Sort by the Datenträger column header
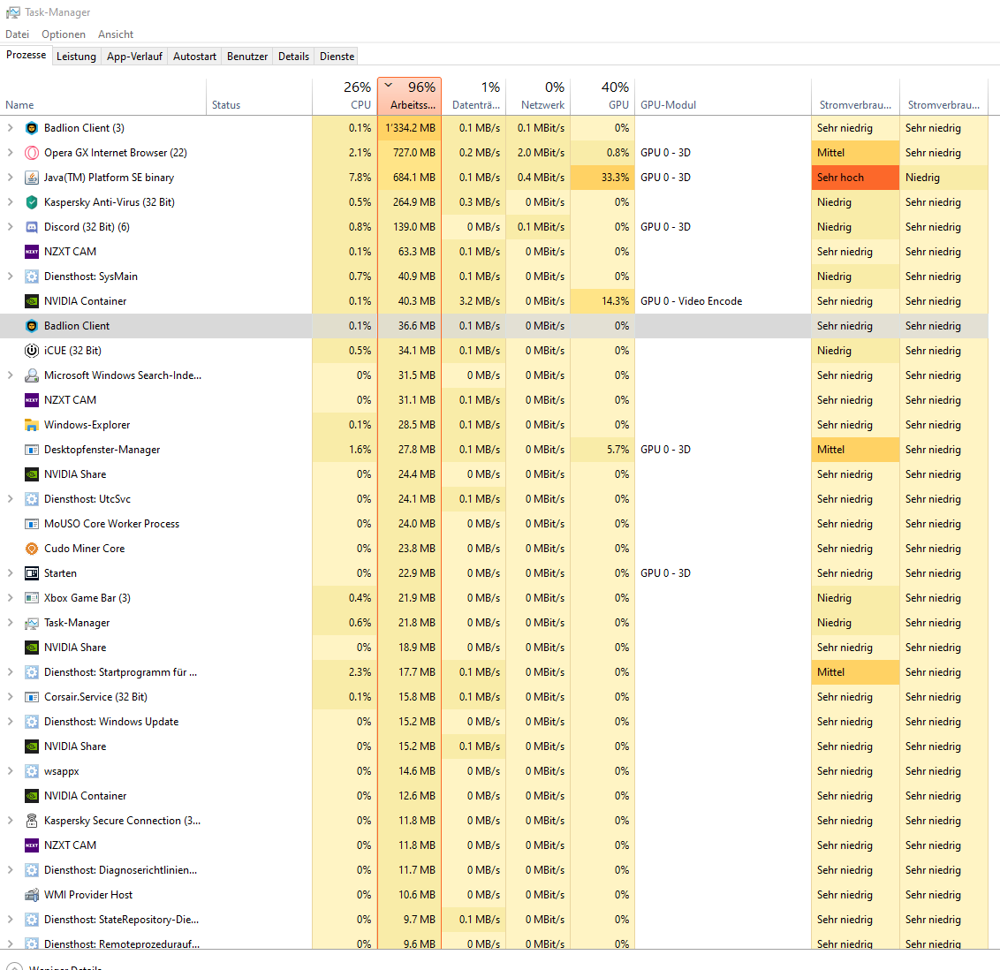This screenshot has height=970, width=1000. coord(473,96)
